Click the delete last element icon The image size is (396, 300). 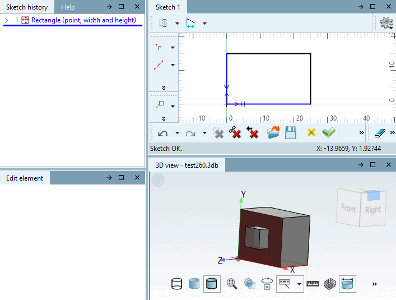252,132
